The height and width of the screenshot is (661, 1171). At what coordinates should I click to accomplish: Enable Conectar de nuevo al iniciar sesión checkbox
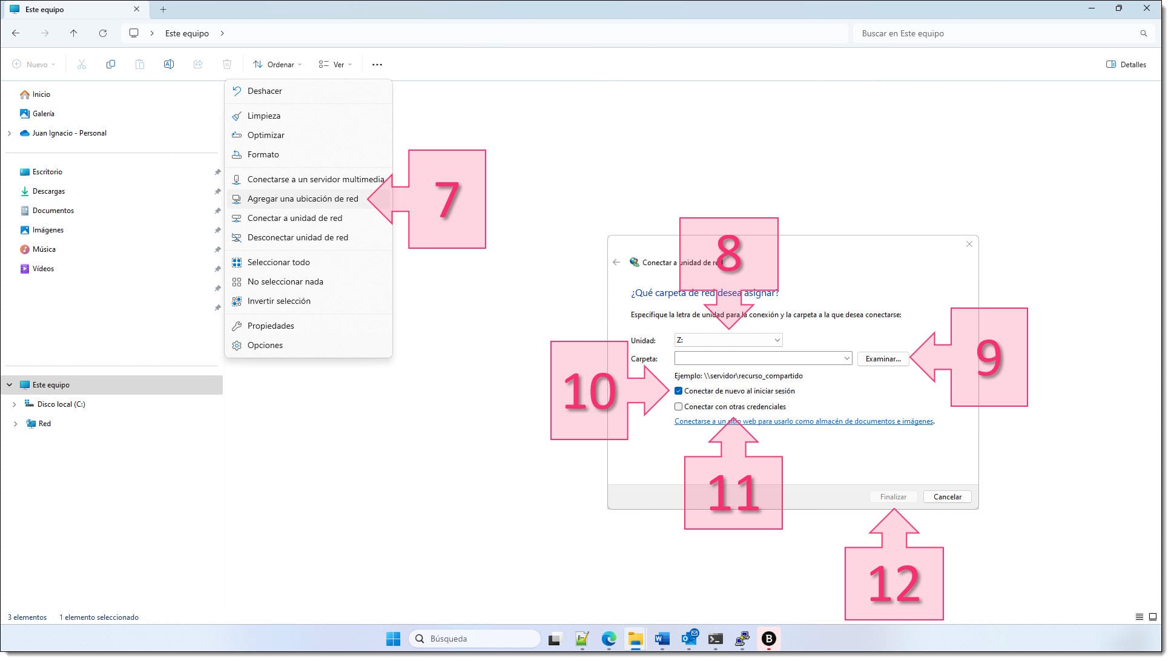click(678, 391)
